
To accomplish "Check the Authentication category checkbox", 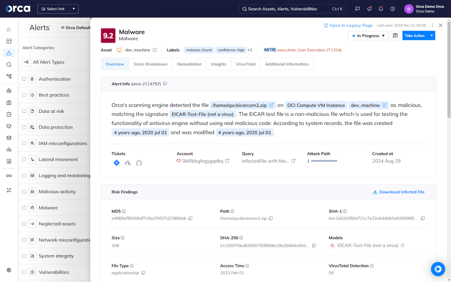I will click(x=24, y=79).
